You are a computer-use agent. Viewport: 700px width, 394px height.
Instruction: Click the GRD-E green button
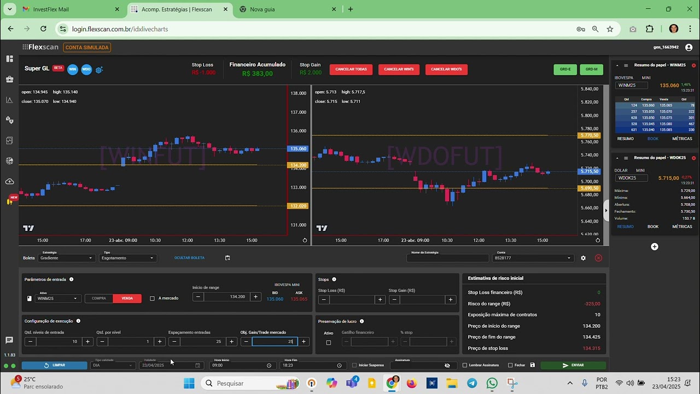565,69
